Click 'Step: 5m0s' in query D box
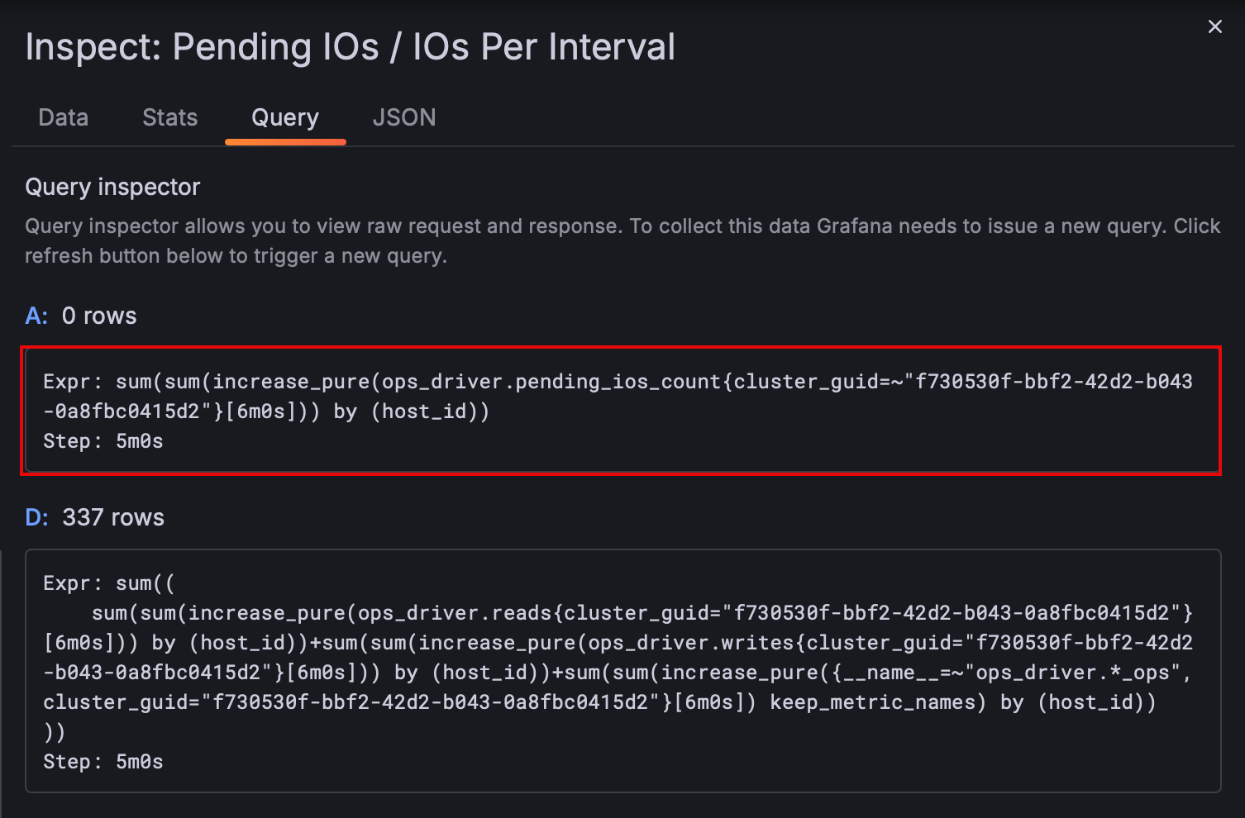The image size is (1245, 818). [103, 762]
